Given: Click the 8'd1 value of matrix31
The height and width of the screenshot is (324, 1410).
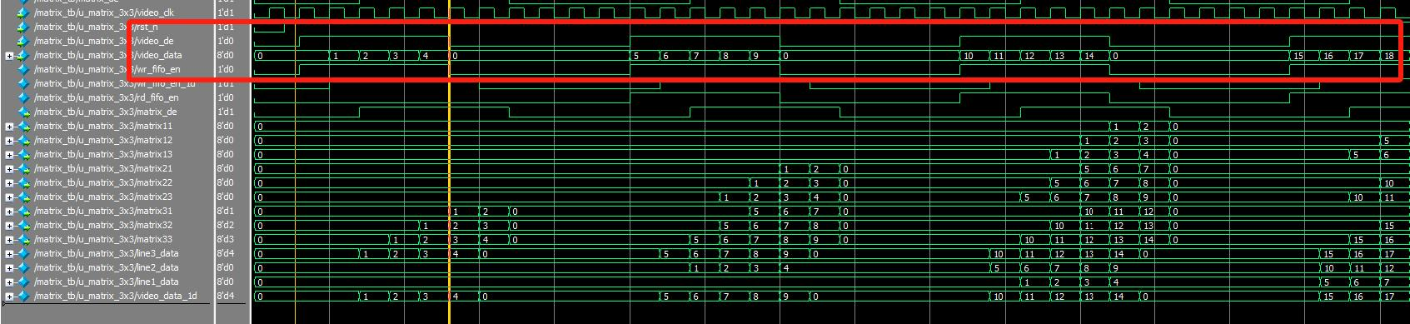Looking at the screenshot, I should click(226, 212).
